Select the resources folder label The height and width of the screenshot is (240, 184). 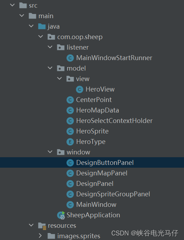[62, 226]
